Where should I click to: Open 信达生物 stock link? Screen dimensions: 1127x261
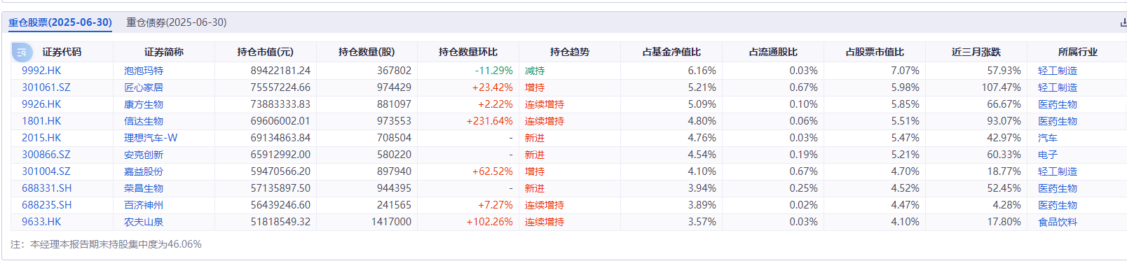click(x=144, y=121)
